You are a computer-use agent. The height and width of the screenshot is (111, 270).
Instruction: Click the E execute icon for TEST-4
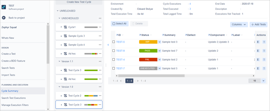click(258, 59)
